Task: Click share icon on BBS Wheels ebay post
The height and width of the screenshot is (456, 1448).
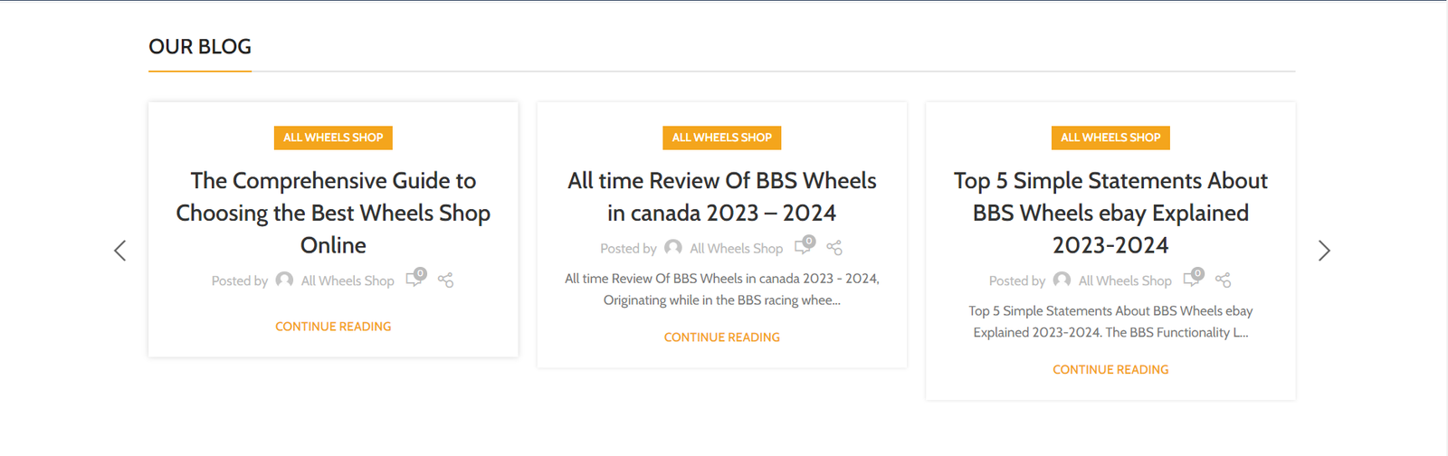Action: click(x=1223, y=280)
